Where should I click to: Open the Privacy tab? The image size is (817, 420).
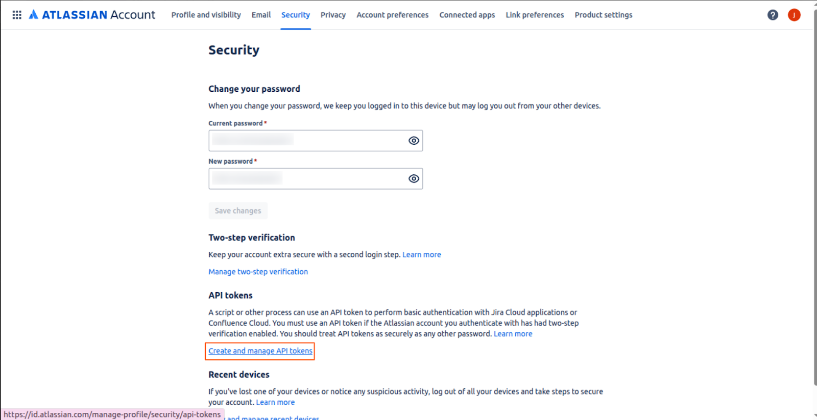[x=333, y=15]
